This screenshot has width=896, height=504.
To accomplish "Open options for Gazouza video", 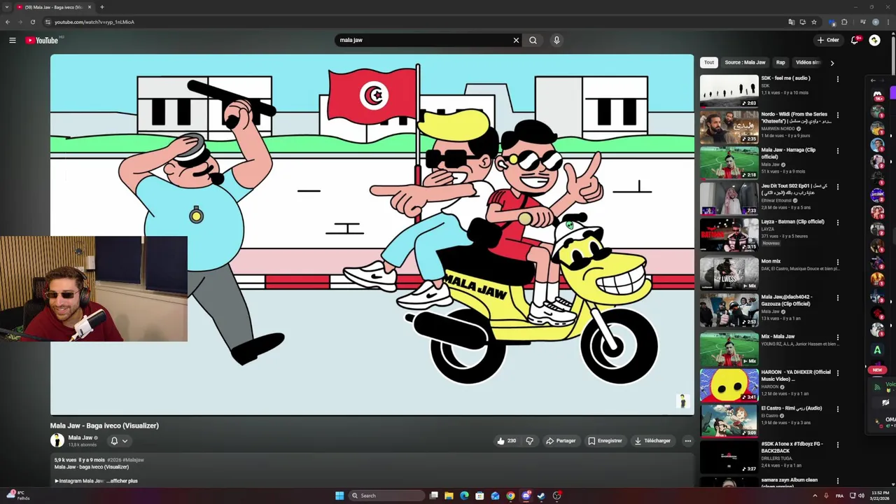I will (x=837, y=297).
